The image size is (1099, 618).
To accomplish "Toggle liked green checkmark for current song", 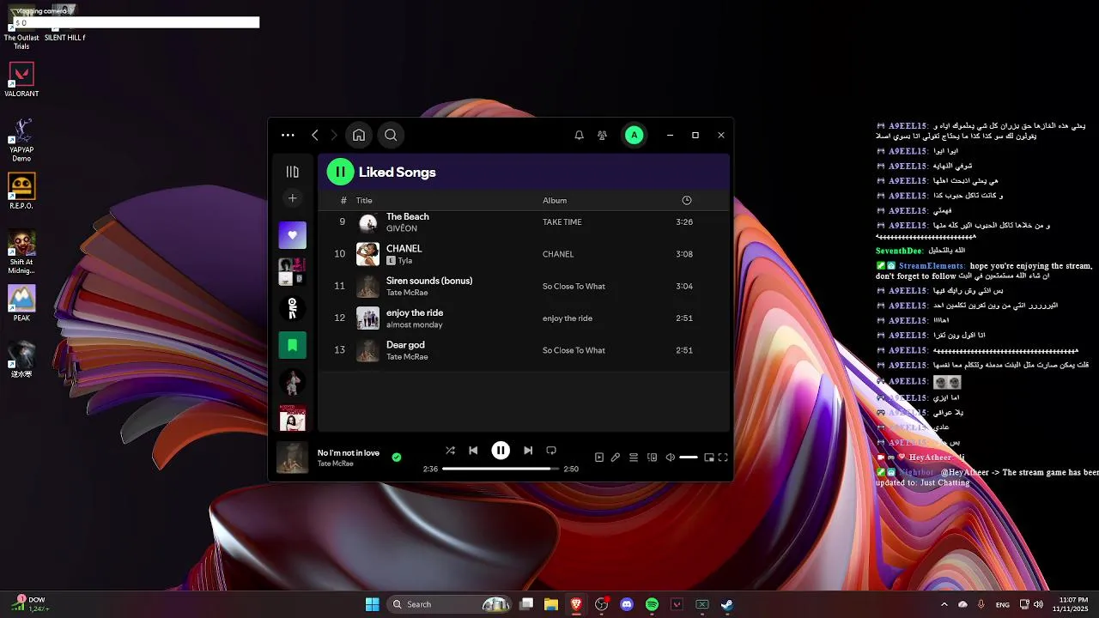I will tap(396, 457).
